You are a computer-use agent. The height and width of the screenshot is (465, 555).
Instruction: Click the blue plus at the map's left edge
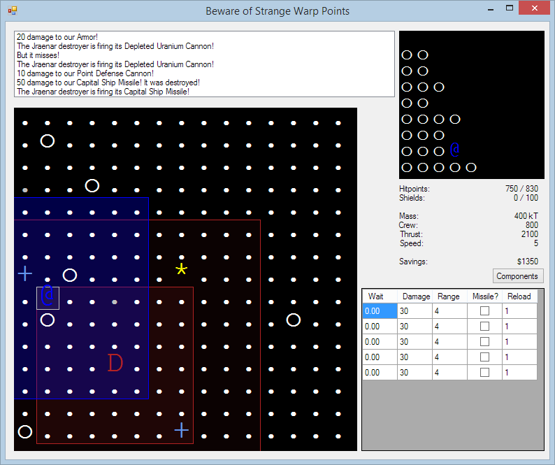25,273
